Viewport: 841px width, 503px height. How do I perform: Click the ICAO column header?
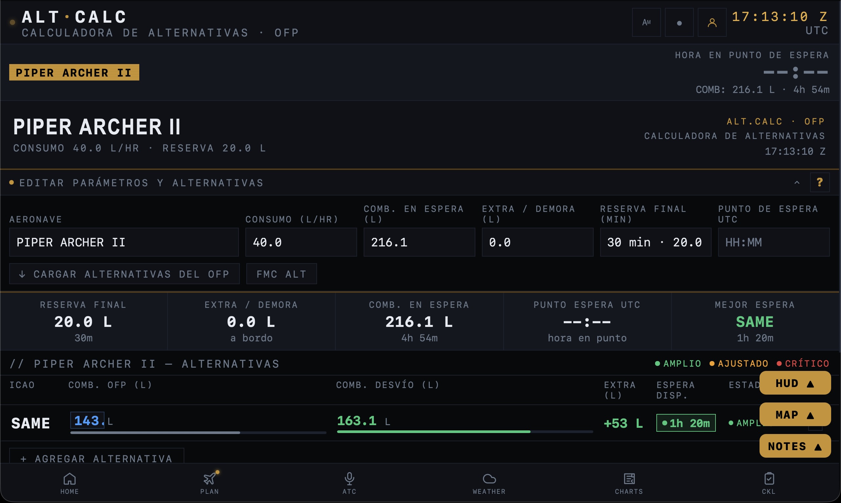pyautogui.click(x=22, y=385)
